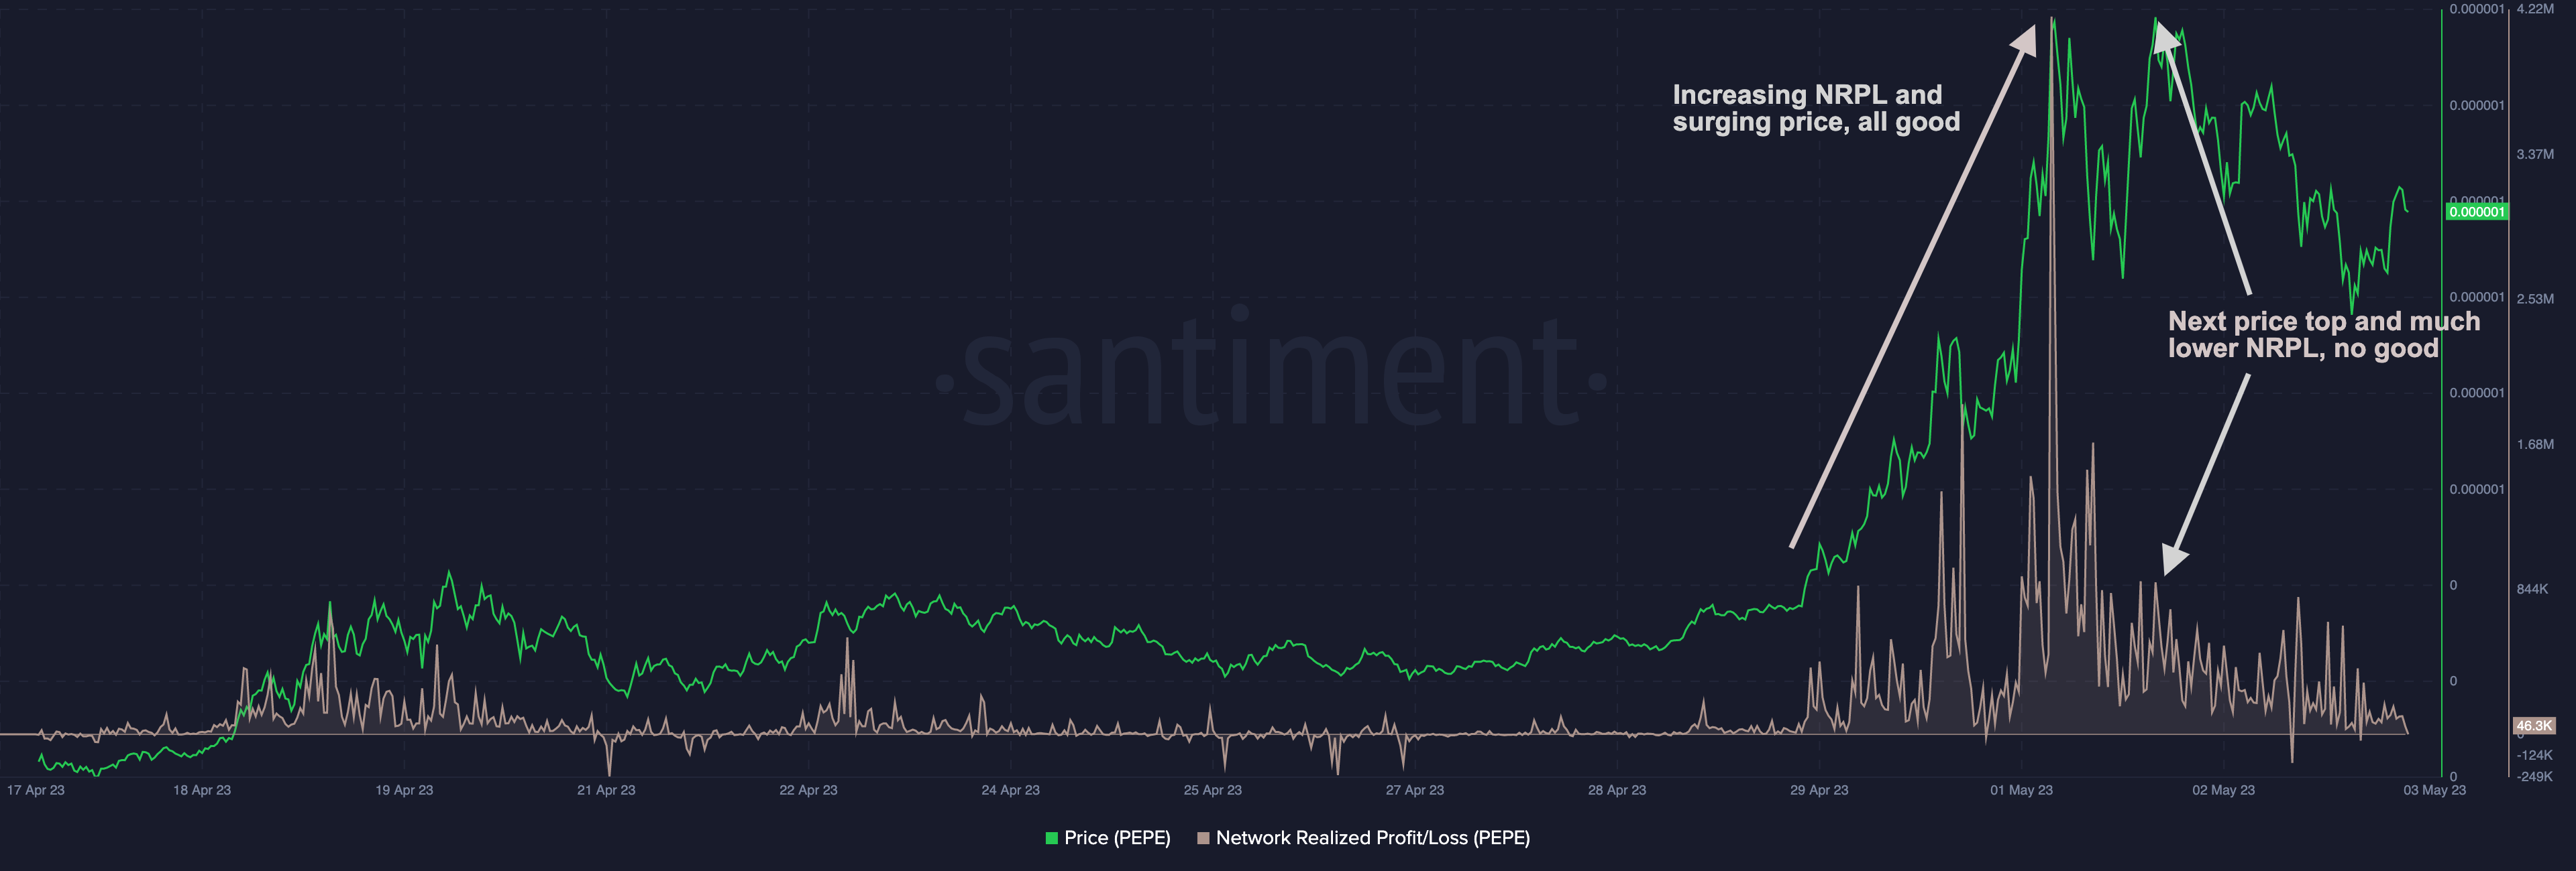Select the 29 Apr 23 date label
The height and width of the screenshot is (871, 2576).
click(x=1819, y=790)
